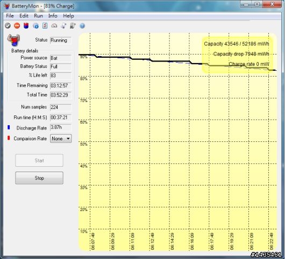Open the File menu
This screenshot has width=285, height=259.
click(x=10, y=16)
